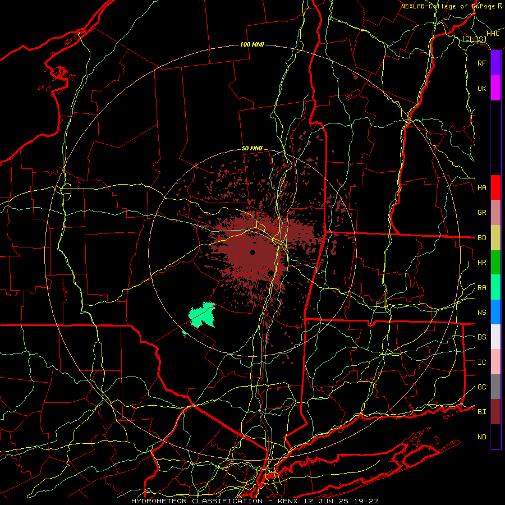Click the HA red legend swatch
This screenshot has width=505, height=505.
coord(495,187)
